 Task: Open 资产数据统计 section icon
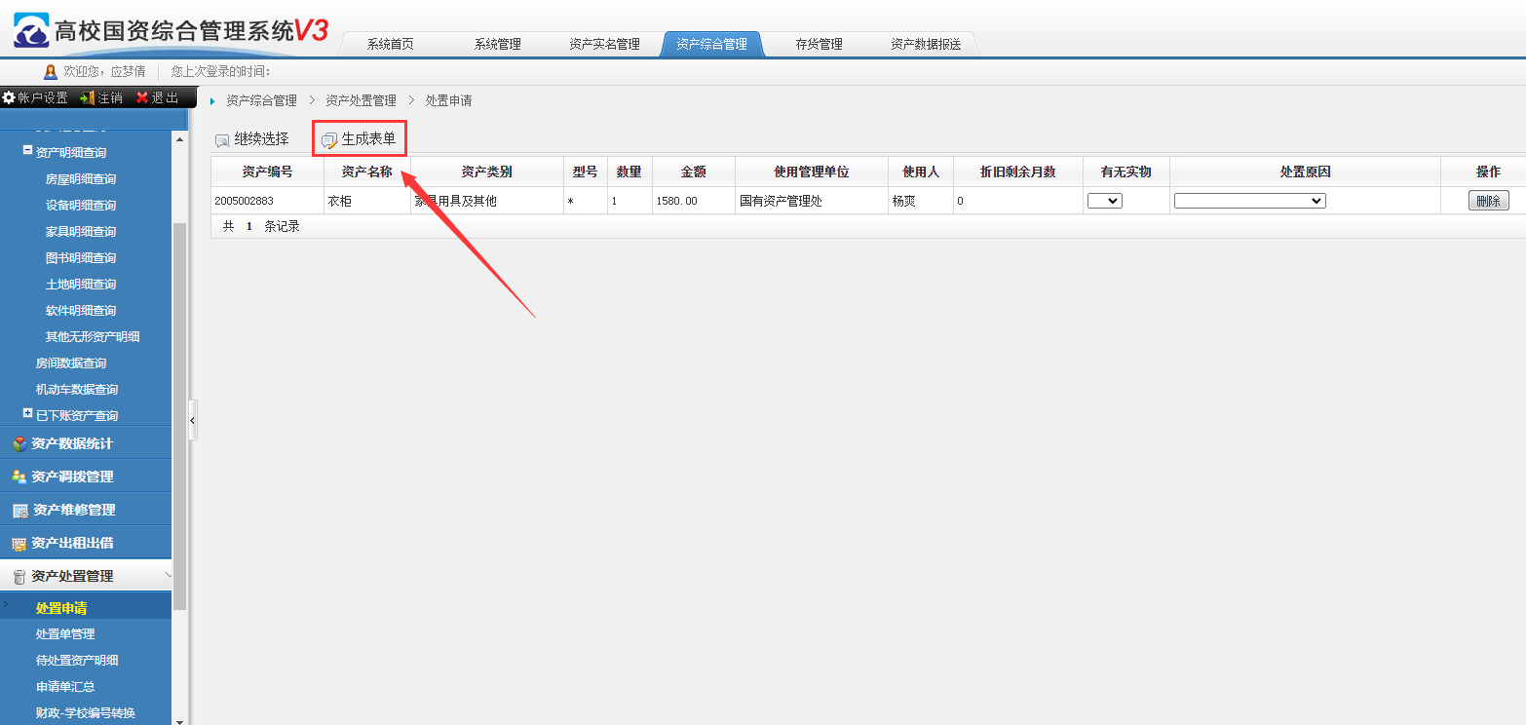click(x=19, y=444)
